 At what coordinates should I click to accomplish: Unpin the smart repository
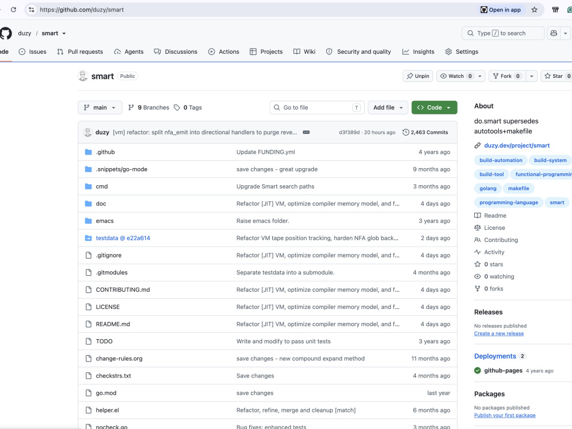point(418,76)
